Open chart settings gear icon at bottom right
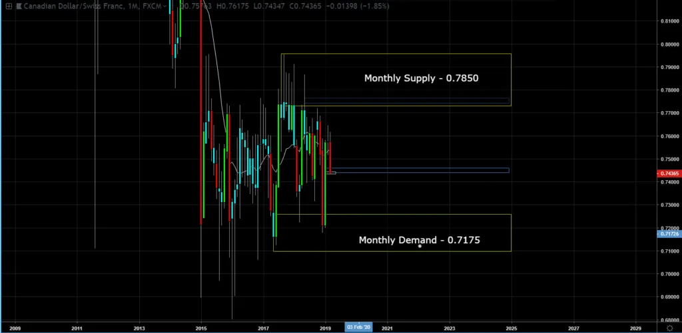 click(x=670, y=328)
